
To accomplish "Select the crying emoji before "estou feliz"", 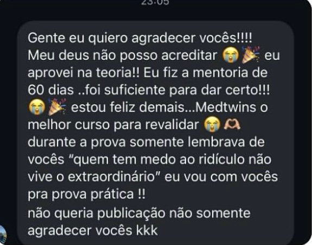I will (x=37, y=108).
